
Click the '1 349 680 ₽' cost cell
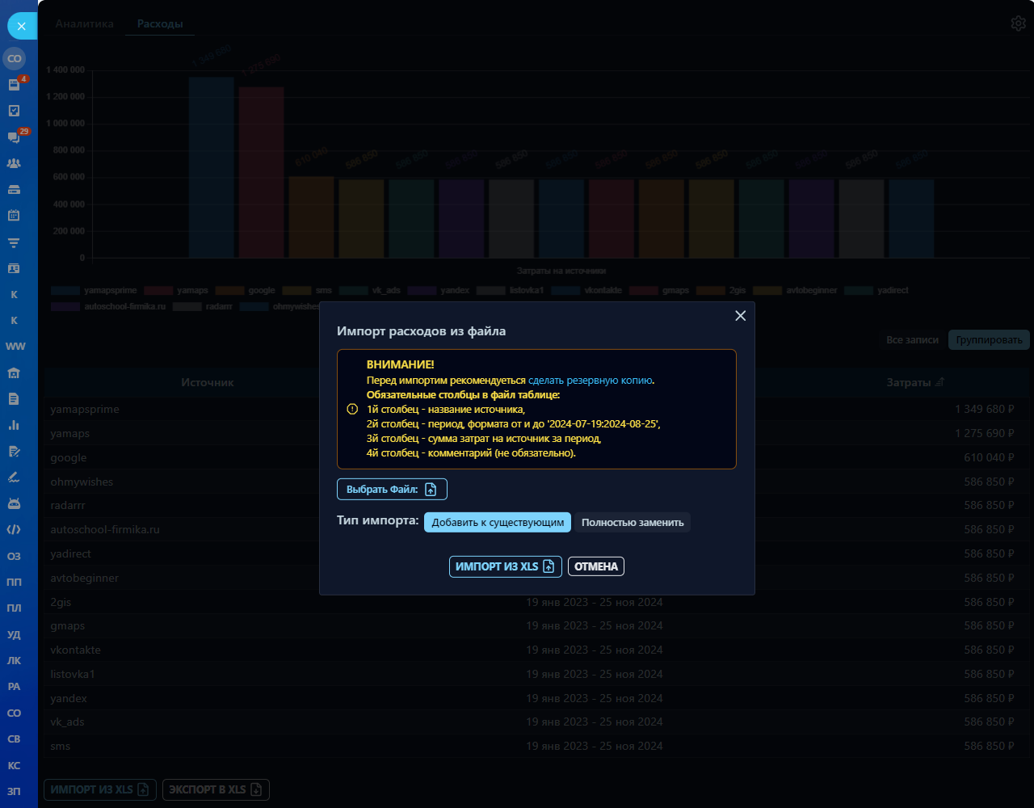[x=984, y=409]
